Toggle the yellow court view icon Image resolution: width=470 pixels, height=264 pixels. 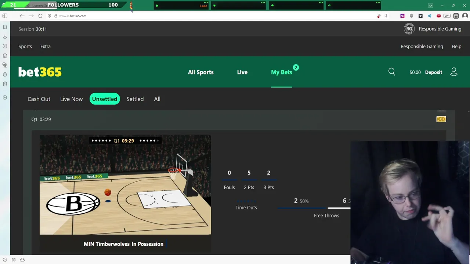point(441,119)
